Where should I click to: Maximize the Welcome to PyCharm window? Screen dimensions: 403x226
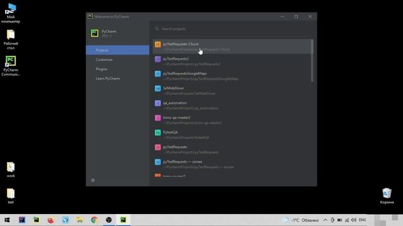pos(296,16)
